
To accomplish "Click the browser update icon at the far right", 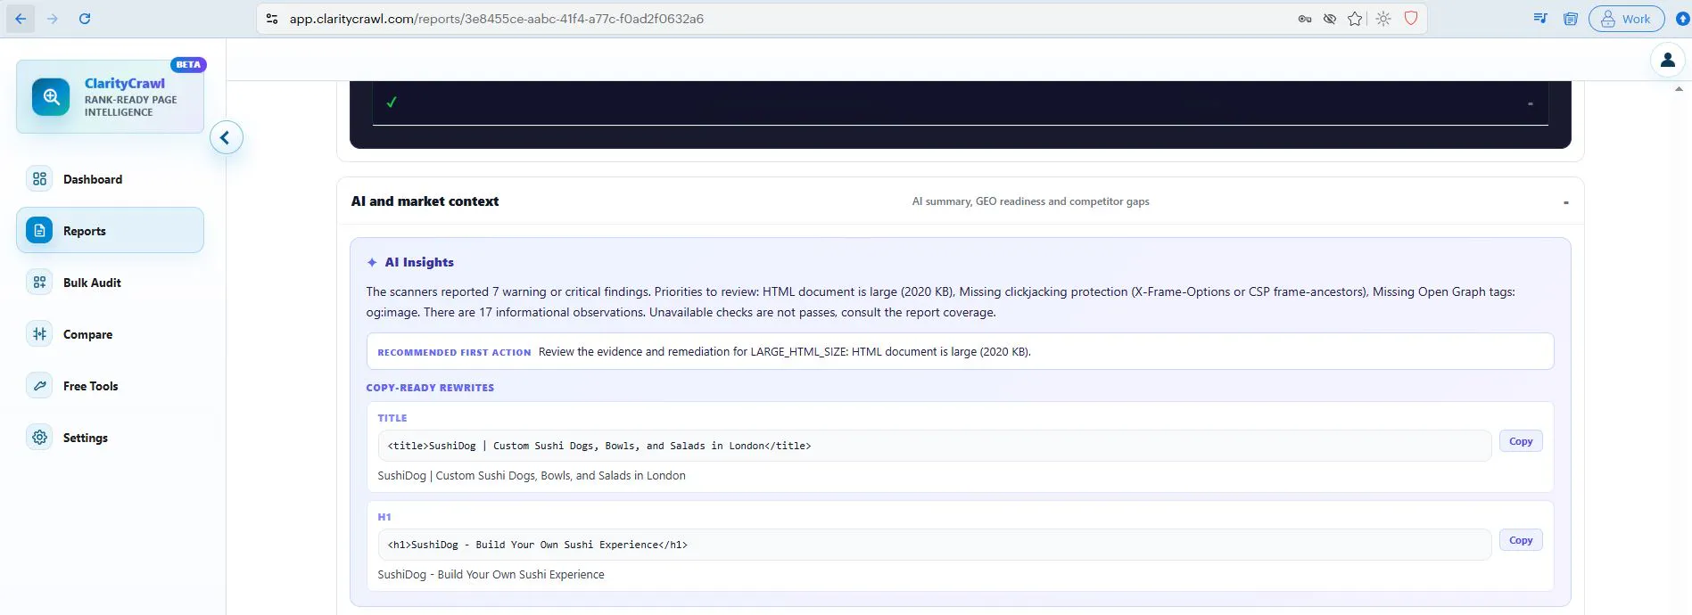I will coord(1682,19).
